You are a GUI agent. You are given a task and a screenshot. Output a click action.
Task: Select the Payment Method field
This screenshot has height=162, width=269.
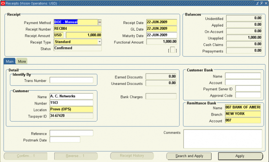(x=76, y=22)
